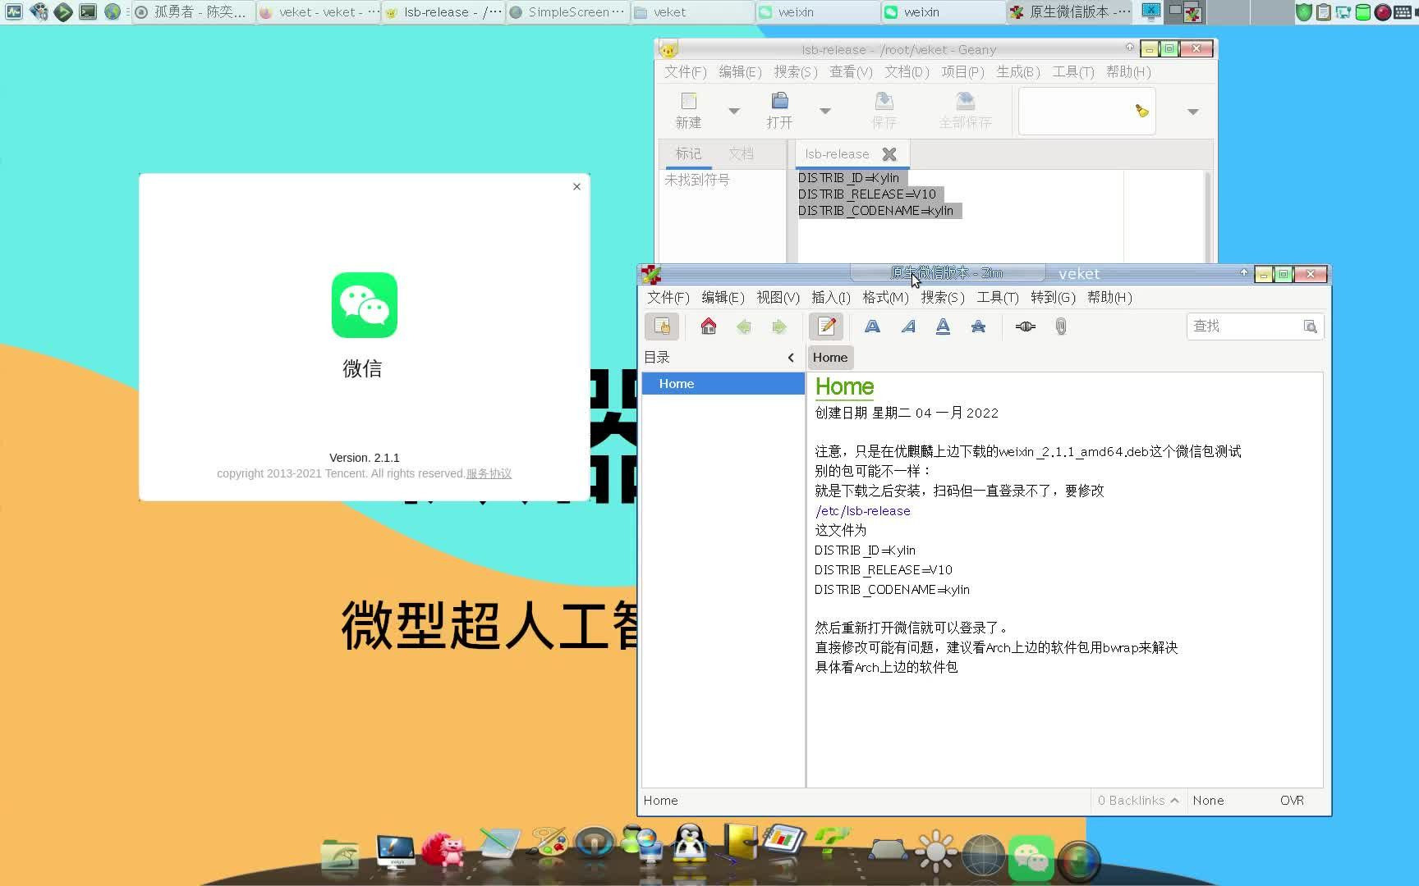Open Zim 视图(V) menu
The height and width of the screenshot is (886, 1419).
click(x=778, y=298)
